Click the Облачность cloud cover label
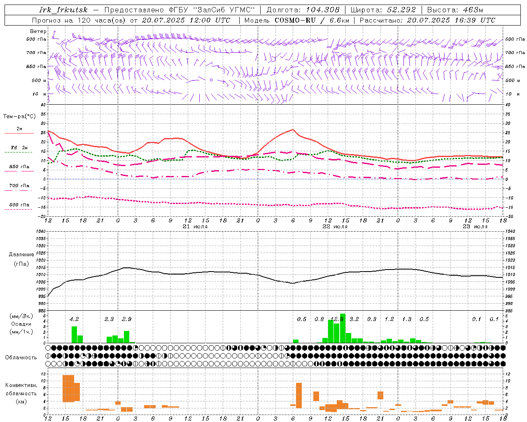Viewport: 527px width, 422px height. pyautogui.click(x=21, y=357)
